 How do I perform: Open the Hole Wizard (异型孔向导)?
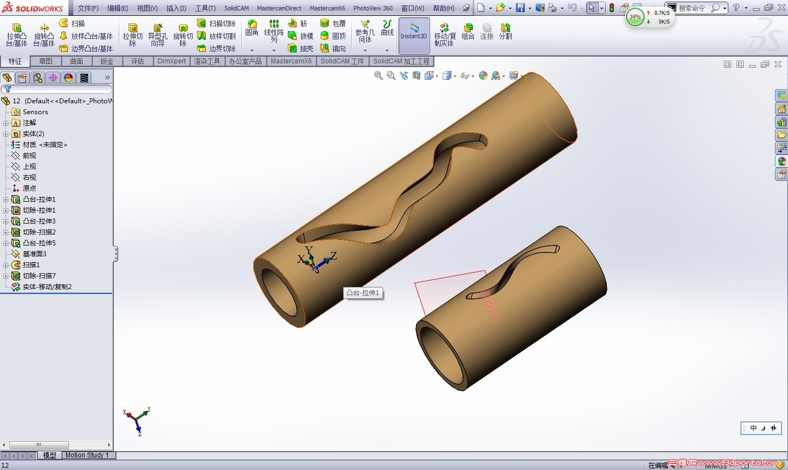(x=158, y=34)
